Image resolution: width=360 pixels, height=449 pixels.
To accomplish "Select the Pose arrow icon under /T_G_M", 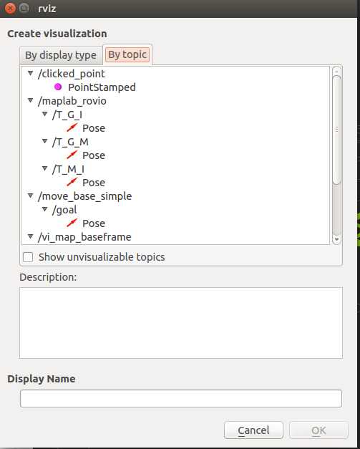I will 72,155.
